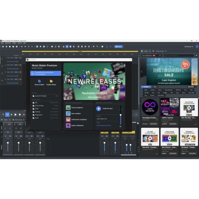The width and height of the screenshot is (199, 199).
Task: Click the Undo arrow in the toolbar
Action: click(22, 47)
